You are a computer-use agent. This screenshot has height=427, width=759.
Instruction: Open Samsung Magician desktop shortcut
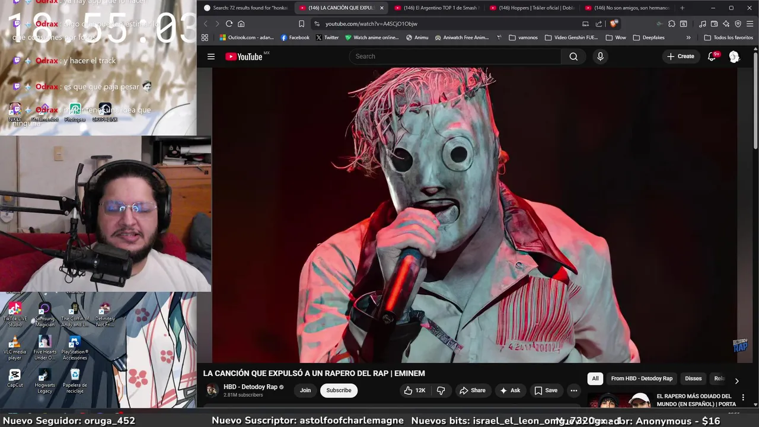point(44,314)
